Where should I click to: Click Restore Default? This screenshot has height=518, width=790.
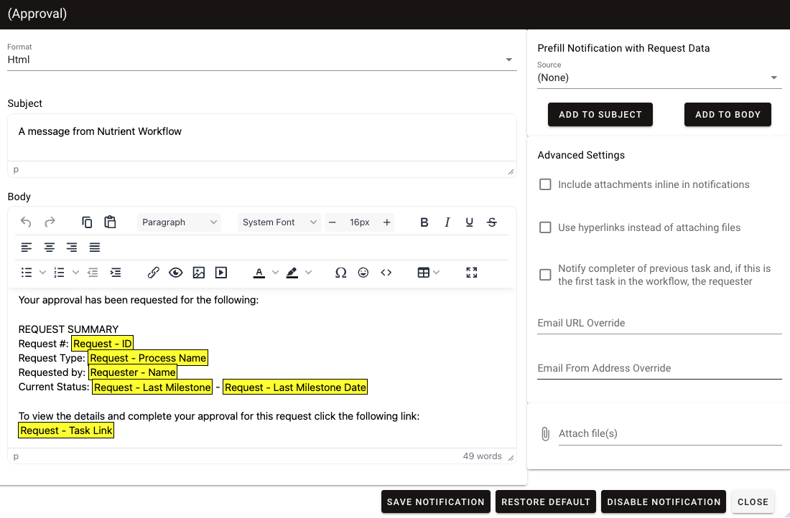[x=544, y=501]
